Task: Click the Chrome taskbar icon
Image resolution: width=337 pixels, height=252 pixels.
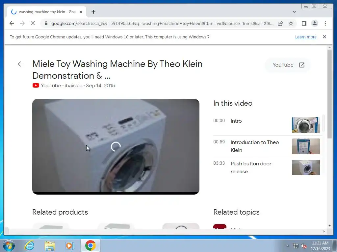Action: click(90, 245)
